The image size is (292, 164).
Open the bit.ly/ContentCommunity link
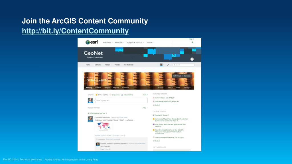pyautogui.click(x=75, y=31)
